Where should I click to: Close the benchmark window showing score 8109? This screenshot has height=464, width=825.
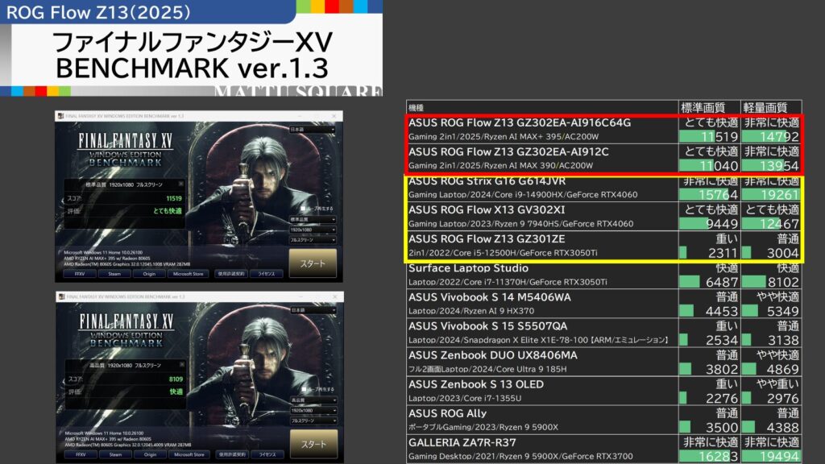(x=334, y=296)
